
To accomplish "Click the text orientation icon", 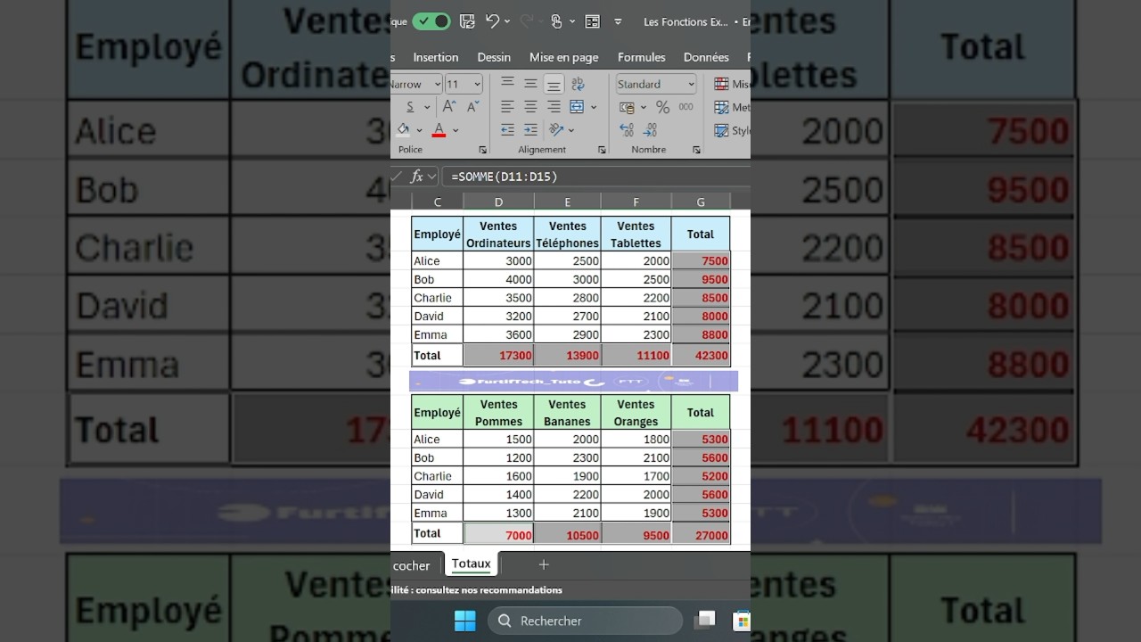I will coord(556,130).
